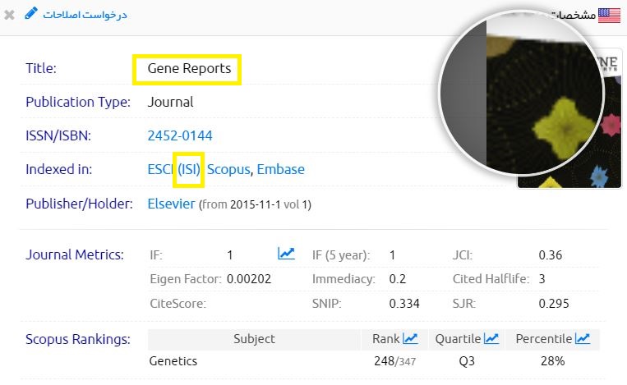627x385 pixels.
Task: Open the Scopus index link
Action: point(228,169)
